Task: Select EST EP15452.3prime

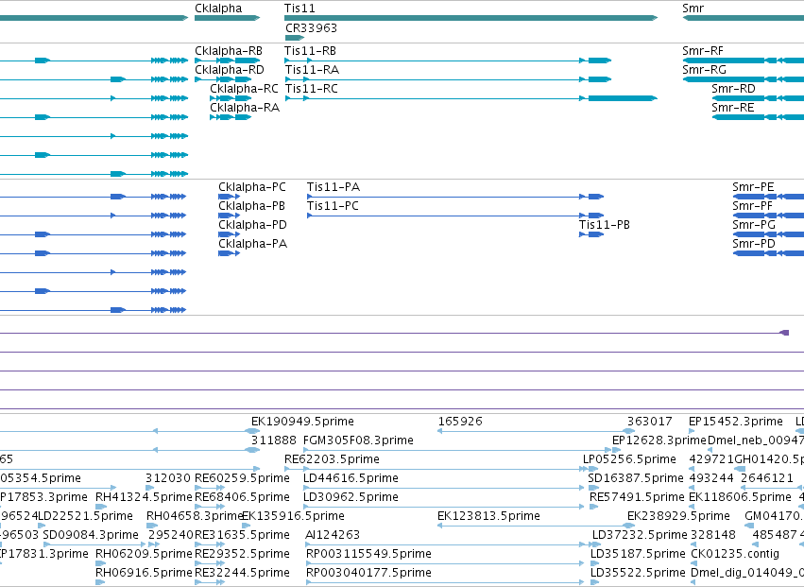Action: [736, 422]
